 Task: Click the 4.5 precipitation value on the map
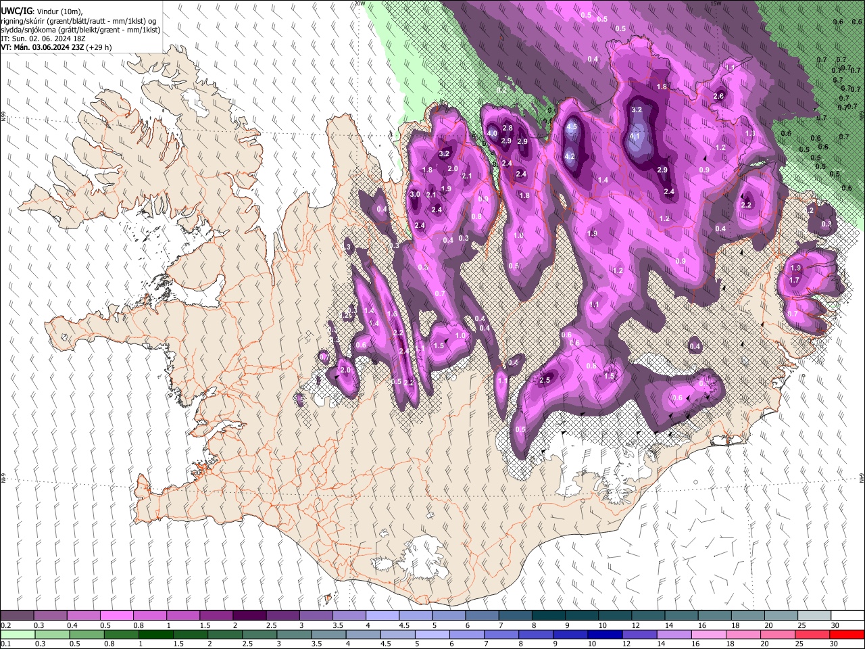pos(572,126)
